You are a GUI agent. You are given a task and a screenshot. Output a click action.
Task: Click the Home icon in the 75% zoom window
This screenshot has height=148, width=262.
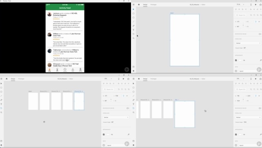pos(139,4)
